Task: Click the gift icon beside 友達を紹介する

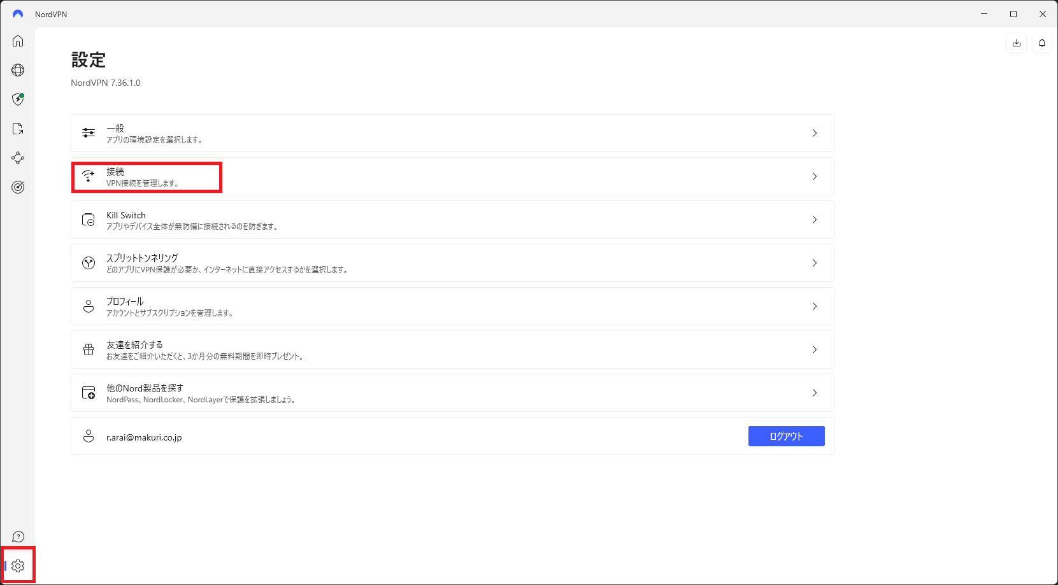Action: point(89,349)
